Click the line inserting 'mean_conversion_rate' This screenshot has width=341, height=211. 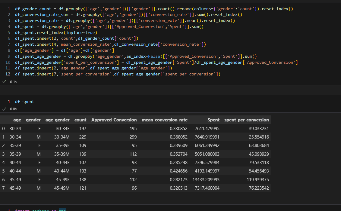pyautogui.click(x=110, y=44)
